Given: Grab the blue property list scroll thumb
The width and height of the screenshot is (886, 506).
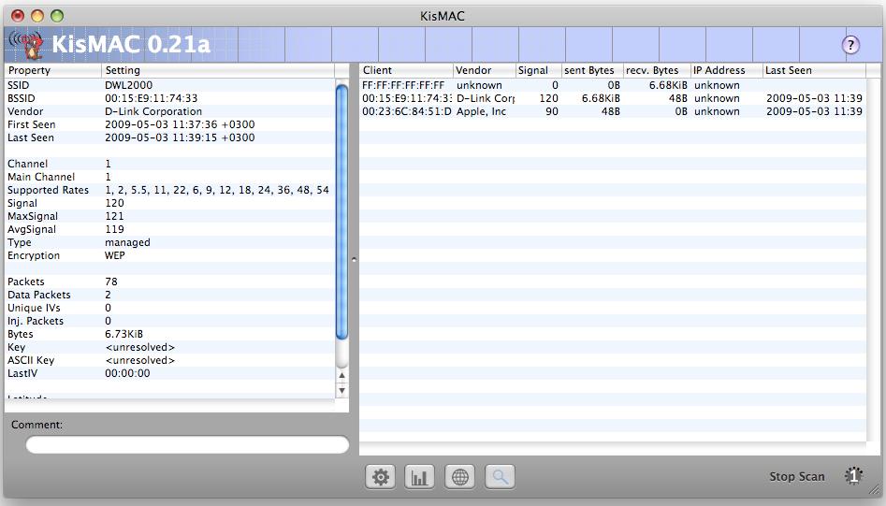Looking at the screenshot, I should (341, 211).
